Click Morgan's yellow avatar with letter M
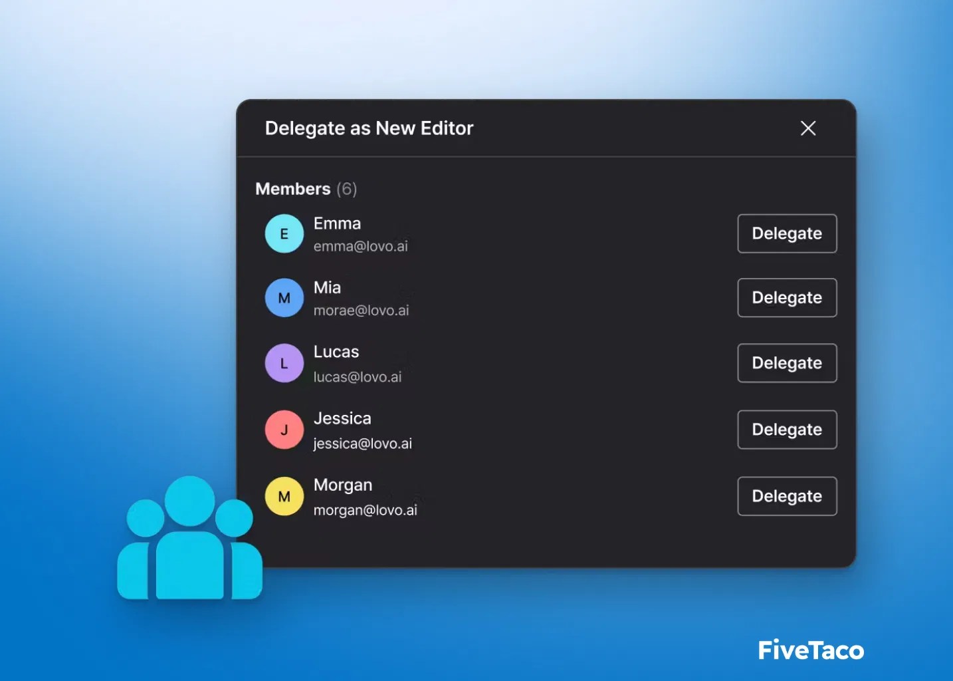Image resolution: width=953 pixels, height=681 pixels. pos(284,496)
